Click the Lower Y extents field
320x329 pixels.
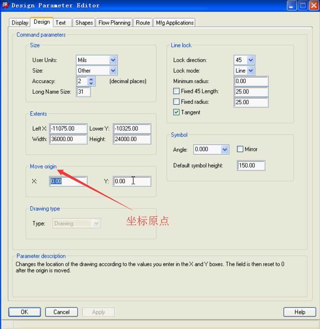[x=132, y=128]
